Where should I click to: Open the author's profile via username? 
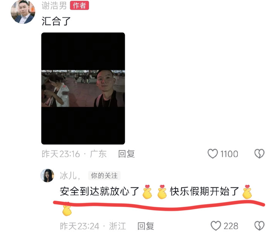click(54, 6)
